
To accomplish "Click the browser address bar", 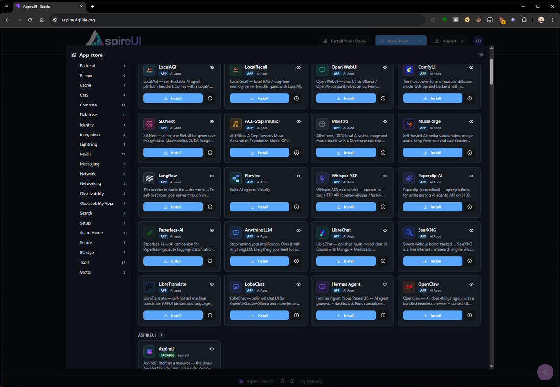I will 238,20.
